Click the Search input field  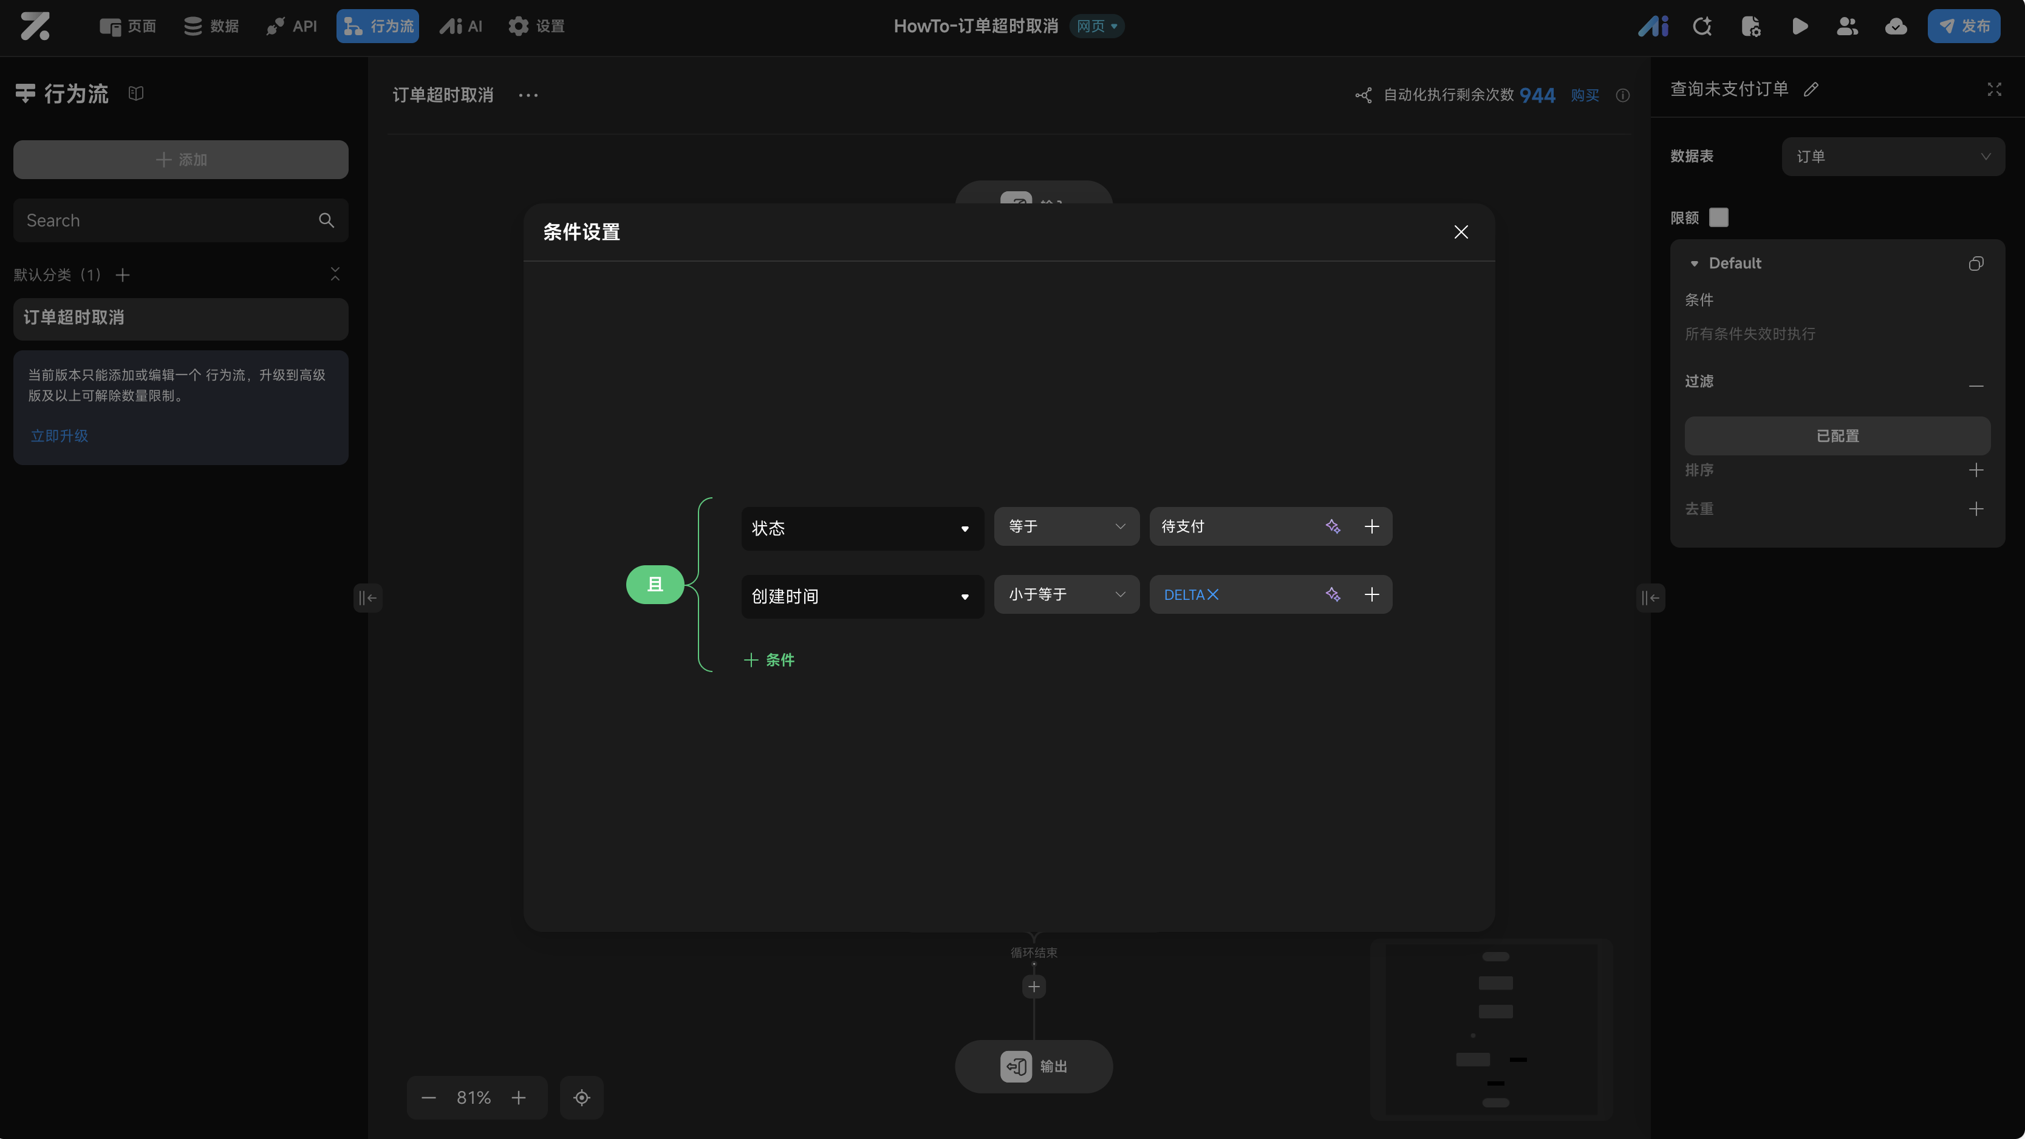pos(165,221)
